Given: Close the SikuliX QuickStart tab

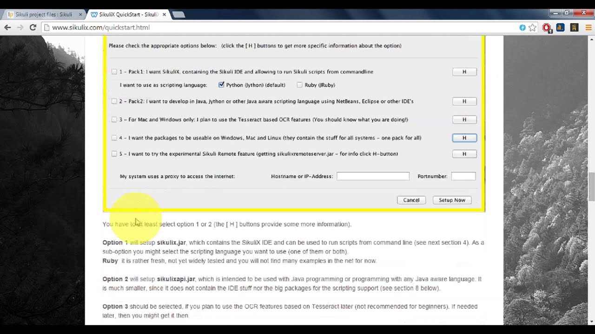Looking at the screenshot, I should coord(164,14).
